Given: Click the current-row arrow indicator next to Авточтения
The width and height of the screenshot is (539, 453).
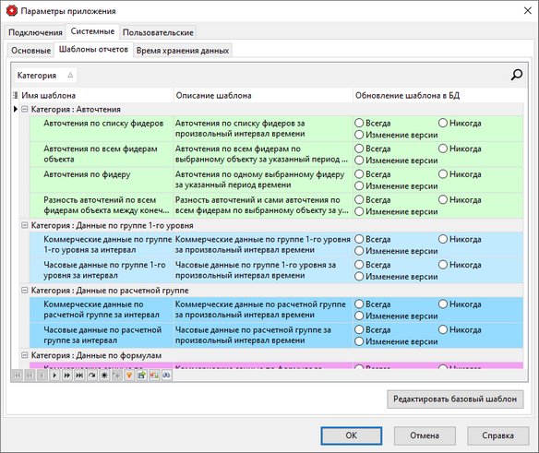Looking at the screenshot, I should point(16,109).
